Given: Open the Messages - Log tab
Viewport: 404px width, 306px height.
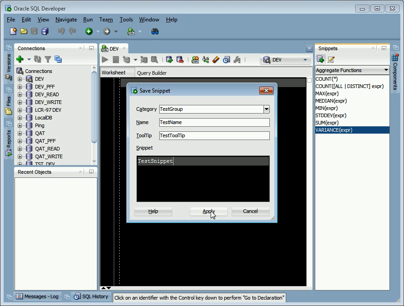Looking at the screenshot, I should (38, 297).
